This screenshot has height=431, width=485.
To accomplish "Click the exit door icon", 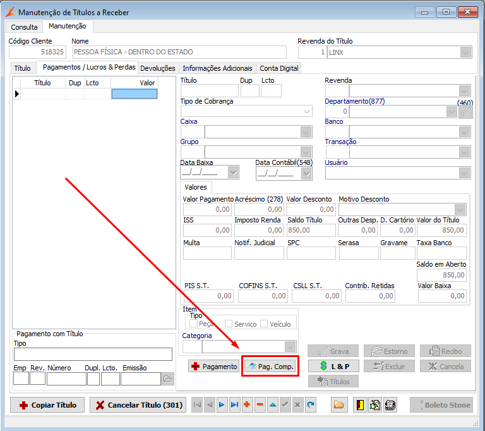I will [360, 404].
